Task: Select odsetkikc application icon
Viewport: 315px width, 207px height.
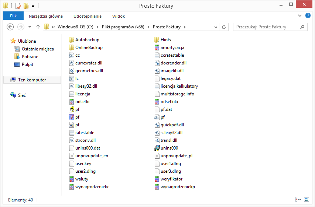Action: point(157,102)
